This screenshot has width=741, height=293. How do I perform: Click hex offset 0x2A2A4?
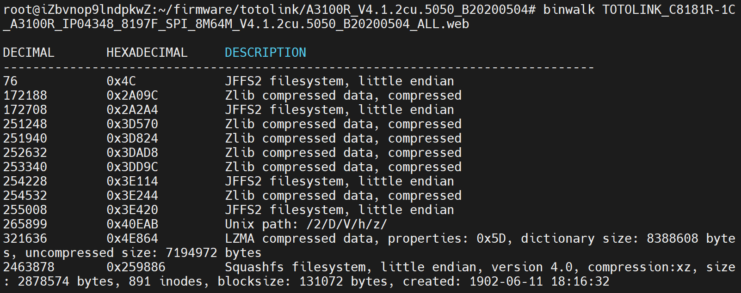tap(132, 110)
